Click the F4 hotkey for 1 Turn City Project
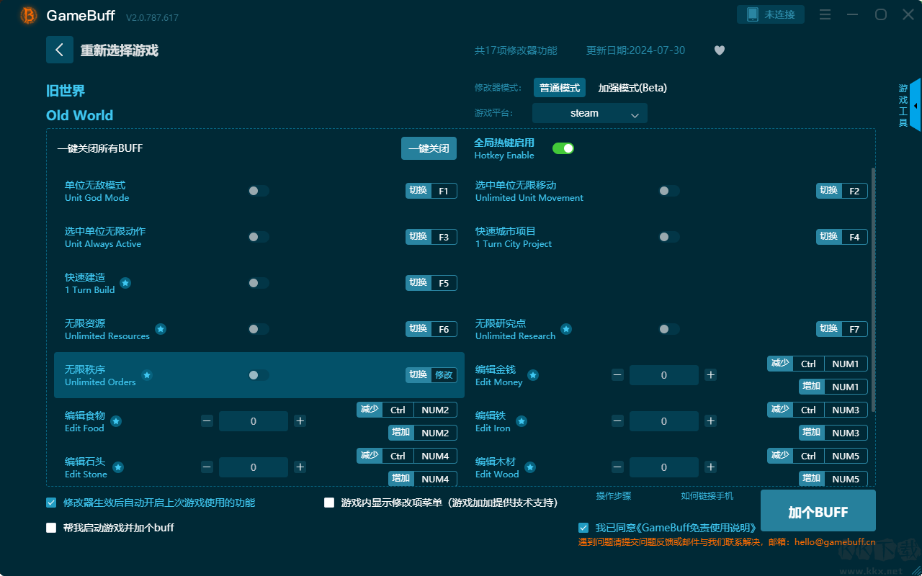922x576 pixels. [854, 237]
